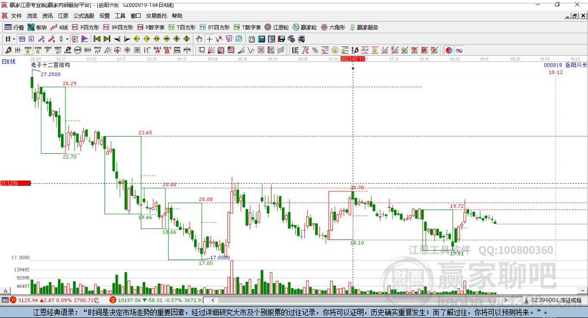
Task: Select the zigzag wave line tool
Action: tap(251, 51)
